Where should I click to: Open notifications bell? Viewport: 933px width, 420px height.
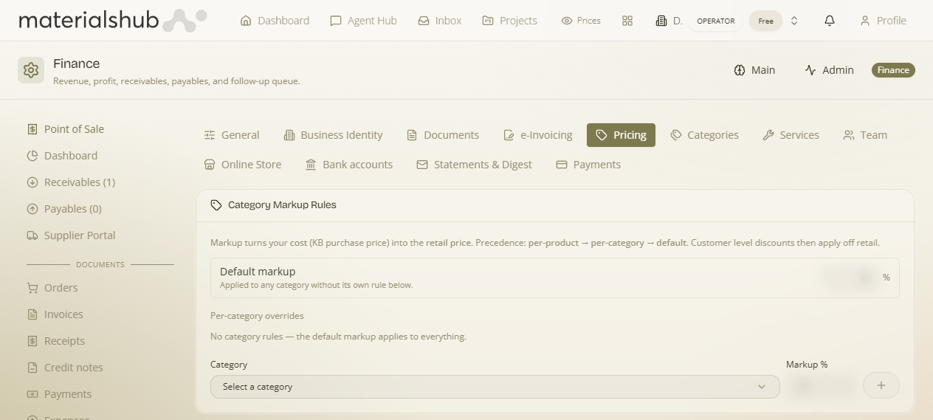830,21
